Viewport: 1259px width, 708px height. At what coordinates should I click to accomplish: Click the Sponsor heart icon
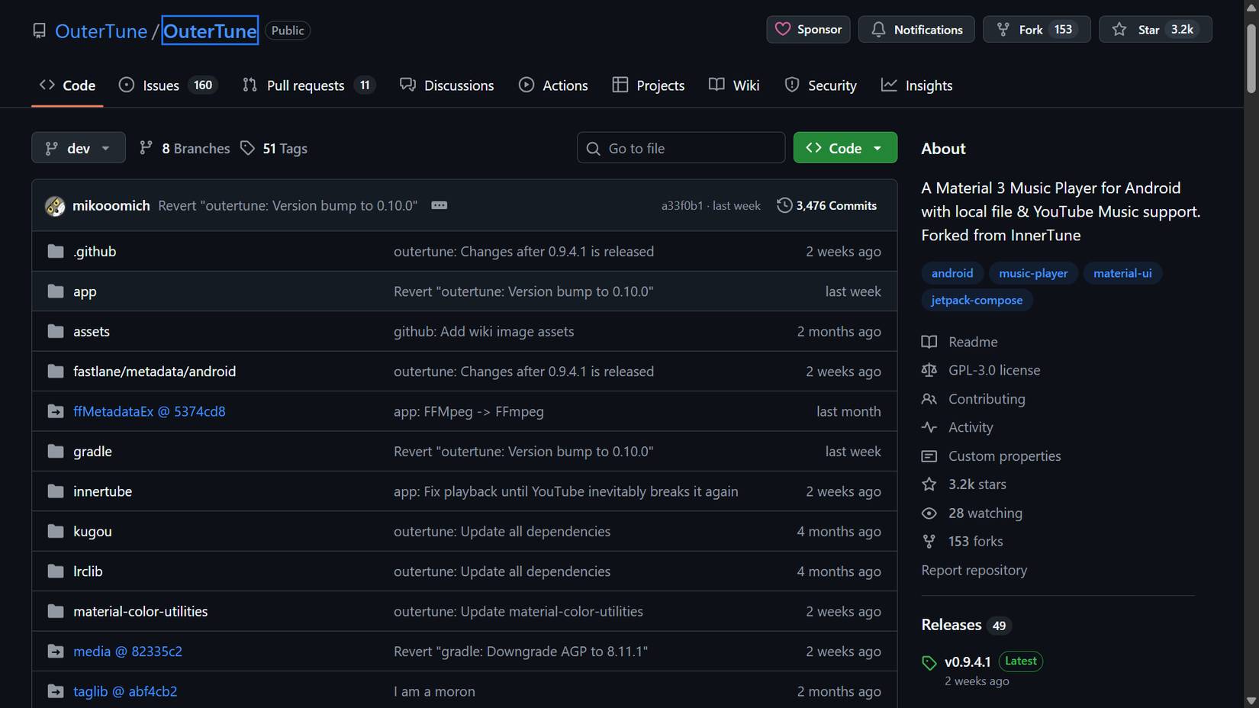click(x=783, y=29)
